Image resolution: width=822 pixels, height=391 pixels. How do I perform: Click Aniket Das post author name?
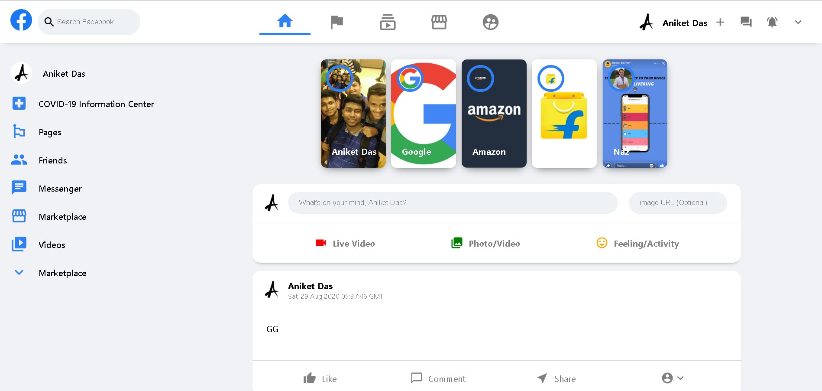pos(311,286)
